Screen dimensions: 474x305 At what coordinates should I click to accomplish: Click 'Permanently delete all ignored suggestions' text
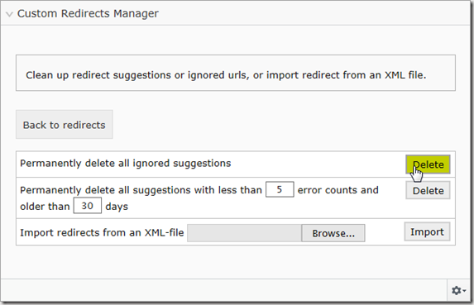pyautogui.click(x=126, y=164)
